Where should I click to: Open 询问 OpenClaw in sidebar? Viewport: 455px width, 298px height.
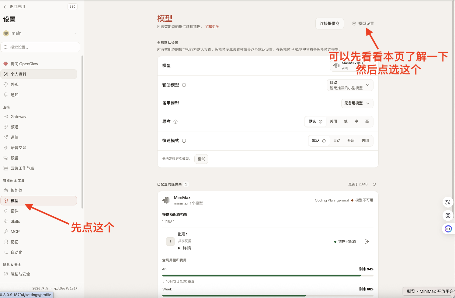[39, 64]
